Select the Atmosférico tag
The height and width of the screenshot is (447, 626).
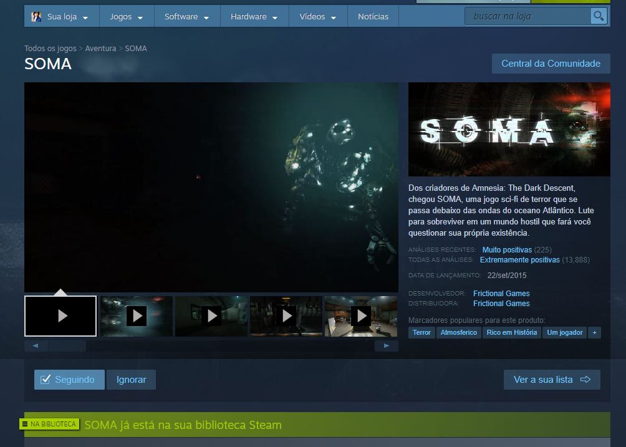pos(459,332)
